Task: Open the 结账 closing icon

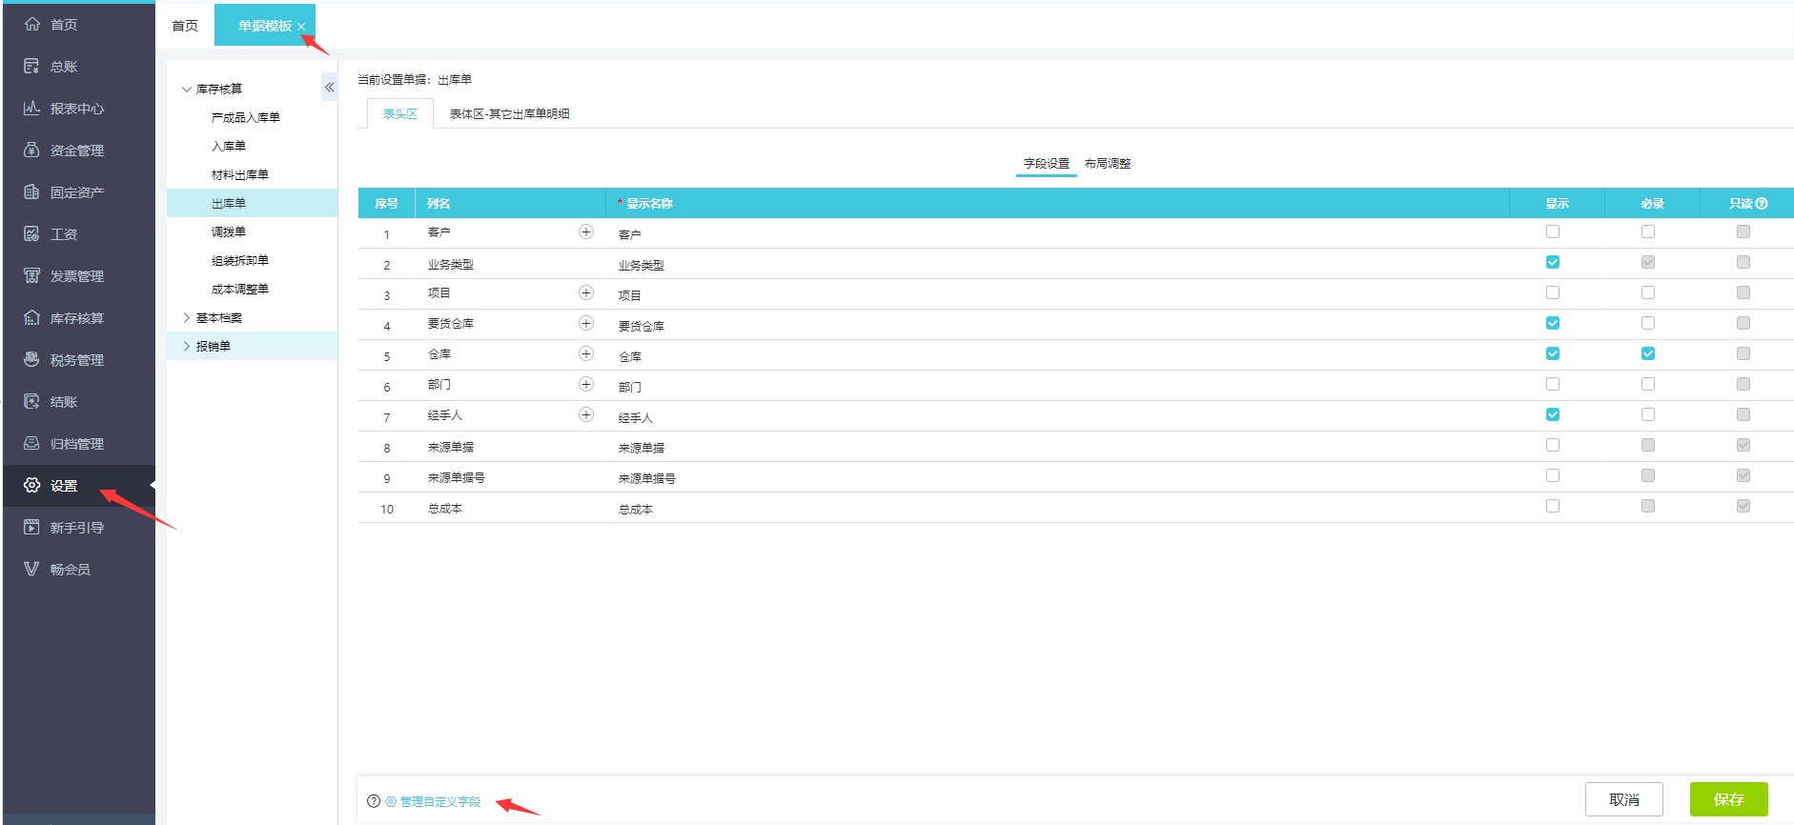Action: pyautogui.click(x=31, y=401)
